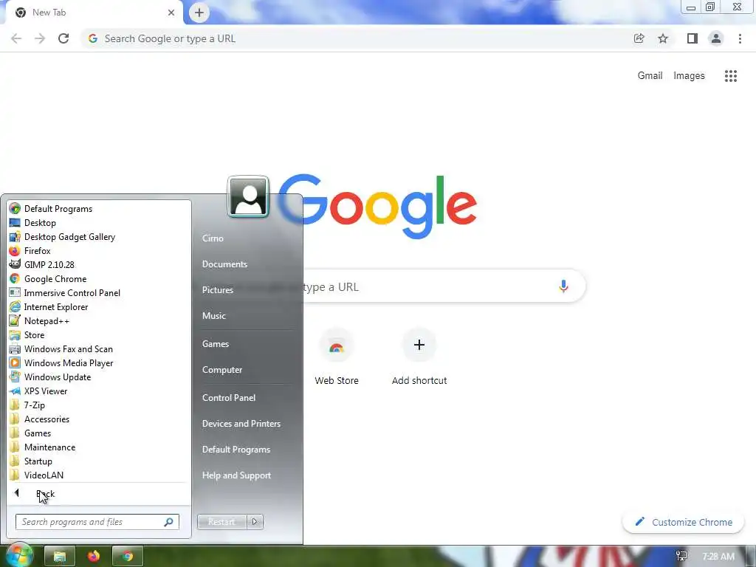
Task: Expand the VideoLAN folder
Action: pos(37,475)
